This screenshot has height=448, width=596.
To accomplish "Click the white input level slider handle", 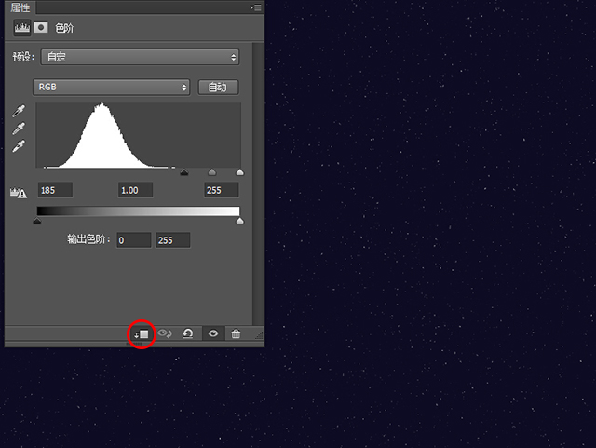I will 239,172.
